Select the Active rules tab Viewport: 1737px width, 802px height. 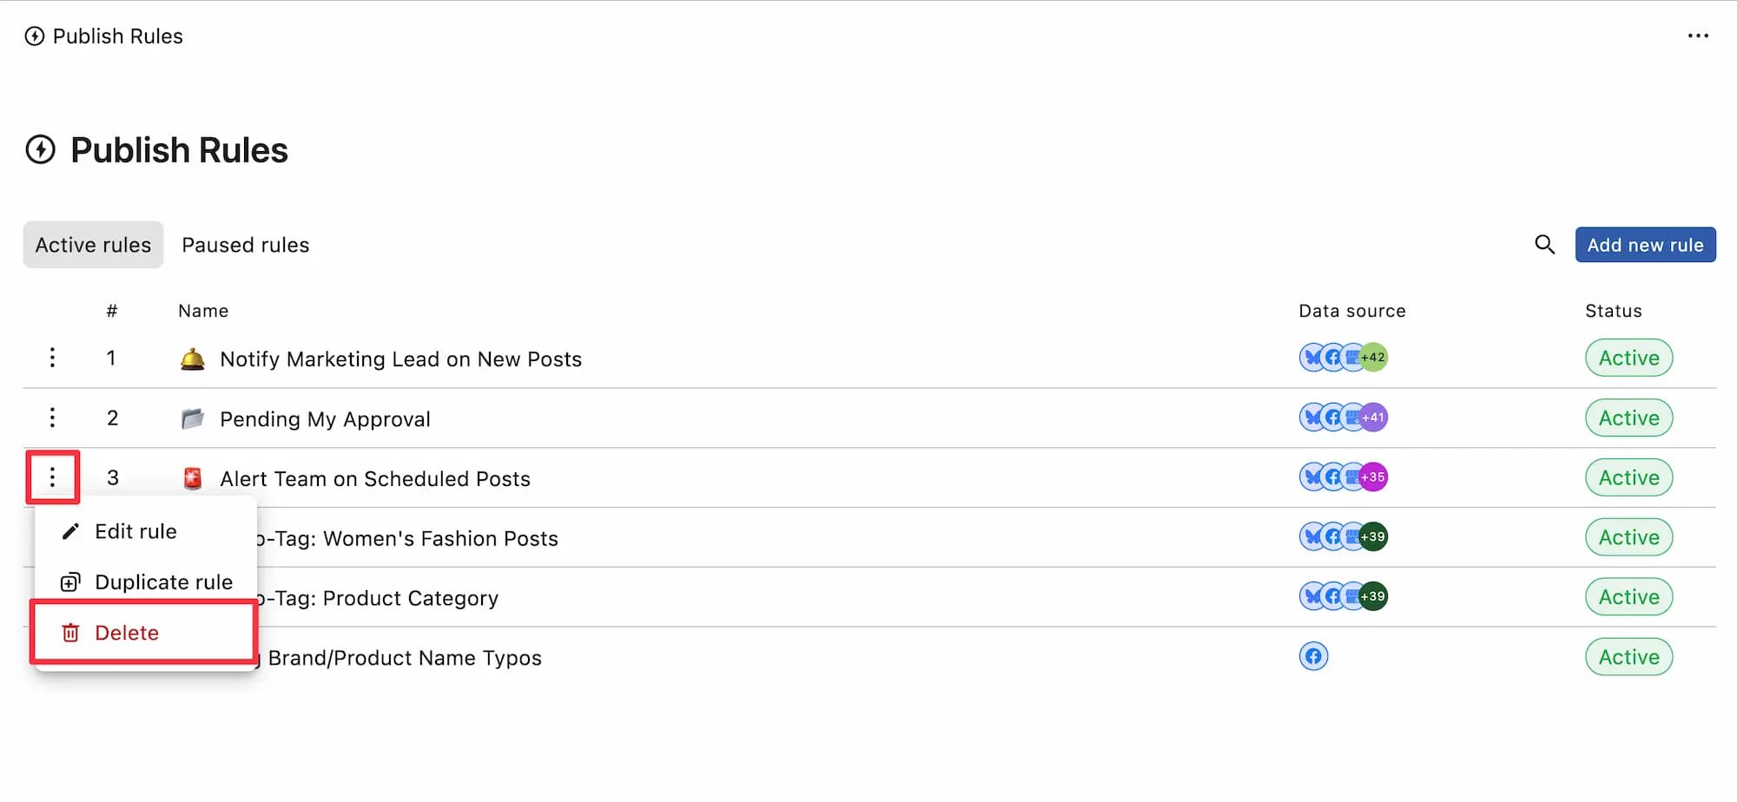pyautogui.click(x=93, y=245)
